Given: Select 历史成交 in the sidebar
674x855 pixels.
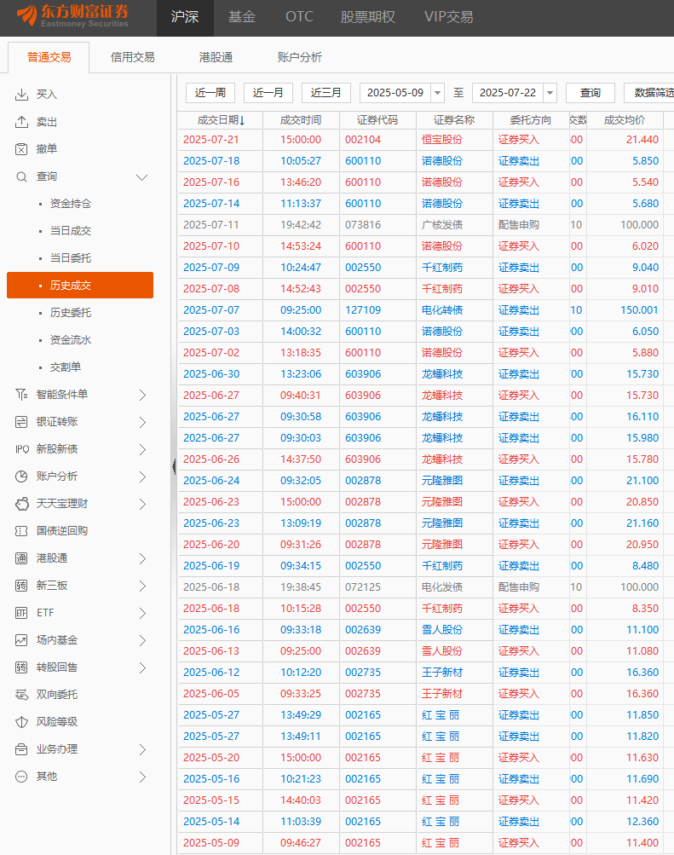Looking at the screenshot, I should (80, 286).
